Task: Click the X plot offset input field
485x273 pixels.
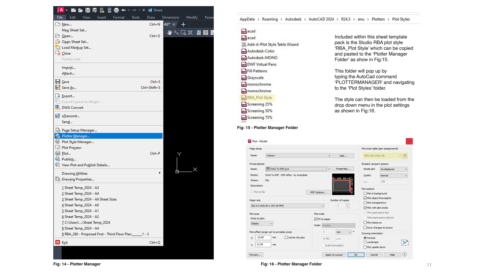Action: (x=263, y=238)
